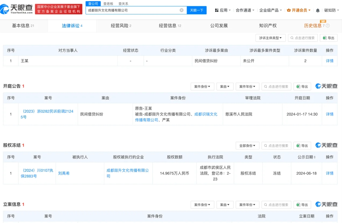Select the 法律诉讼 tab
342x223 pixels.
tap(72, 26)
